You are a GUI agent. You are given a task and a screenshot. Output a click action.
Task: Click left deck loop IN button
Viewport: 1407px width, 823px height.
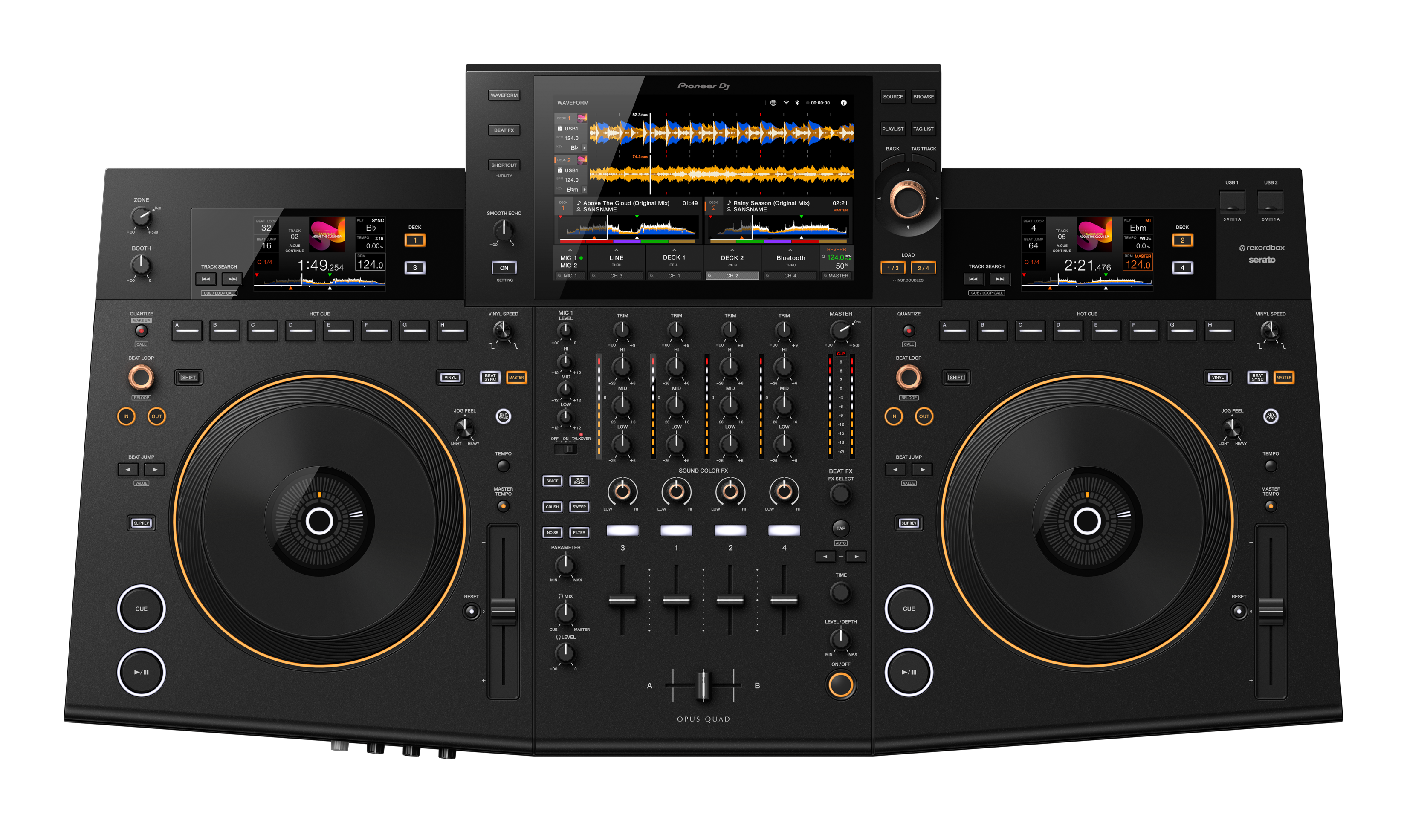126,416
